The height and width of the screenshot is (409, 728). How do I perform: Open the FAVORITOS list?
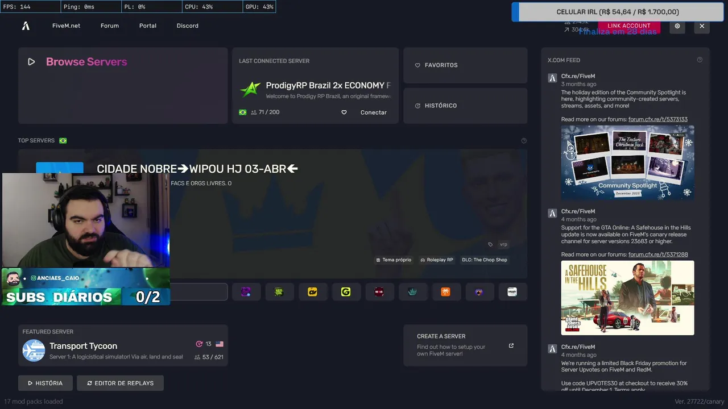tap(465, 65)
